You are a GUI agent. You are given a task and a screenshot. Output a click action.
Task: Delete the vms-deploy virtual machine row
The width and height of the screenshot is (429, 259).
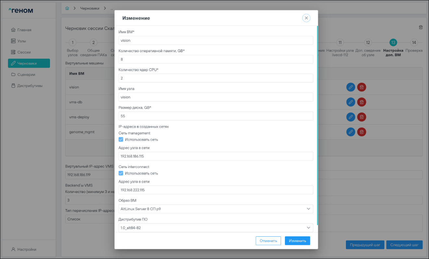click(362, 117)
